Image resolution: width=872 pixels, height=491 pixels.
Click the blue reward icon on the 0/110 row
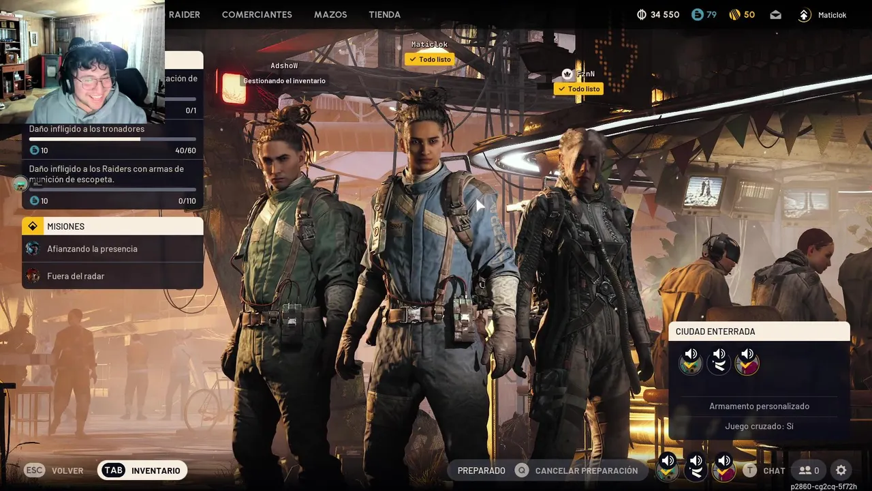[34, 201]
